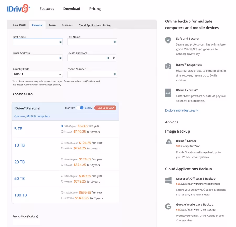Focus the Promo Code input field
The height and width of the screenshot is (227, 236).
[x=26, y=222]
